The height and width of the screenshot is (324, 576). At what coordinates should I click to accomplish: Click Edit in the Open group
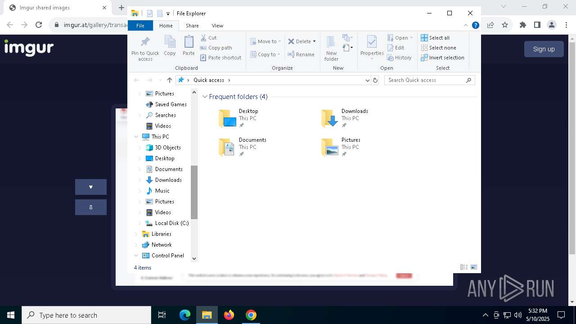click(396, 48)
